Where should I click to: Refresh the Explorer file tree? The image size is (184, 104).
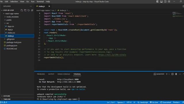point(28,10)
